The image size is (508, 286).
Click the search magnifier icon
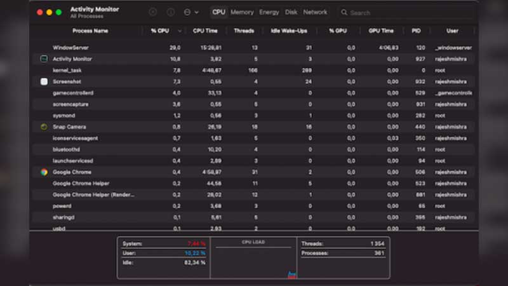(x=344, y=12)
